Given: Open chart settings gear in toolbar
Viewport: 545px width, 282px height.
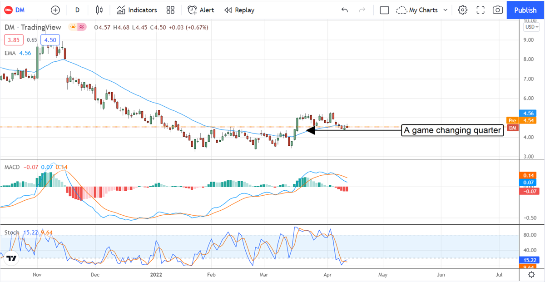Looking at the screenshot, I should 462,10.
